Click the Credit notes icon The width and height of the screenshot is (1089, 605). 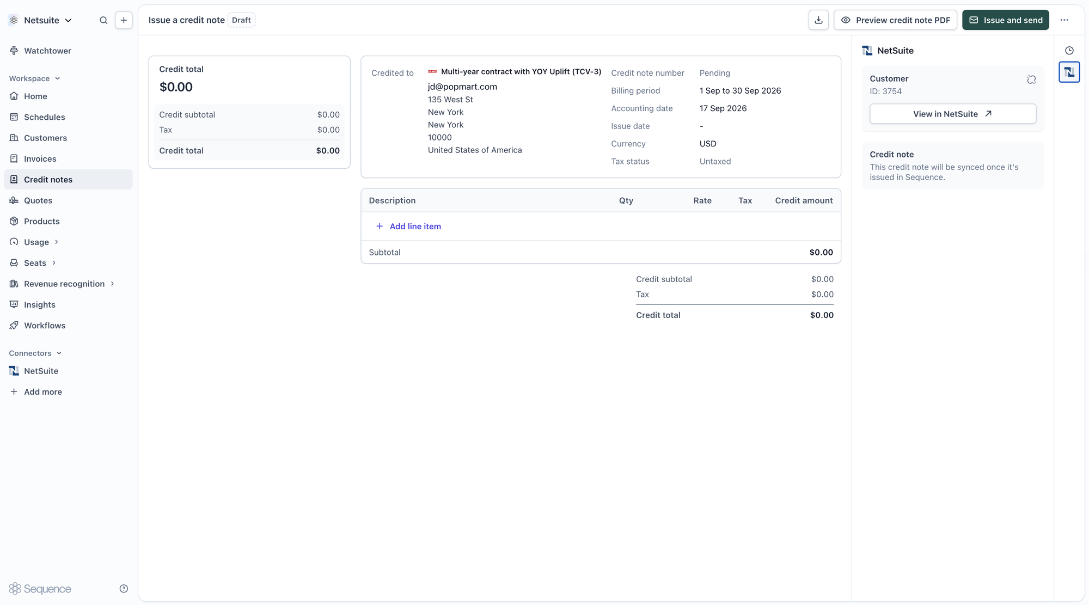click(x=14, y=180)
